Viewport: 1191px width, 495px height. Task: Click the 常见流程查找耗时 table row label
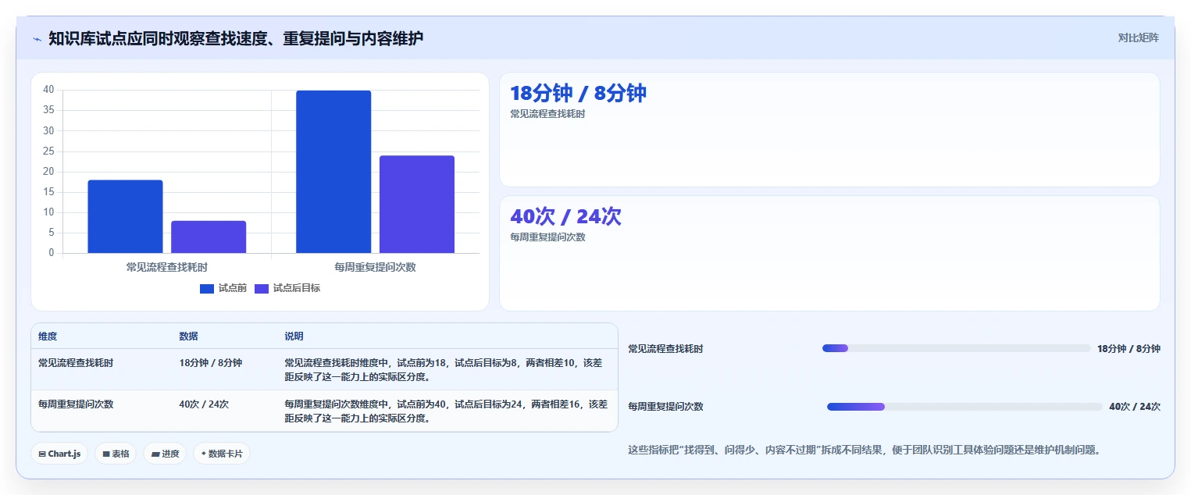point(76,363)
